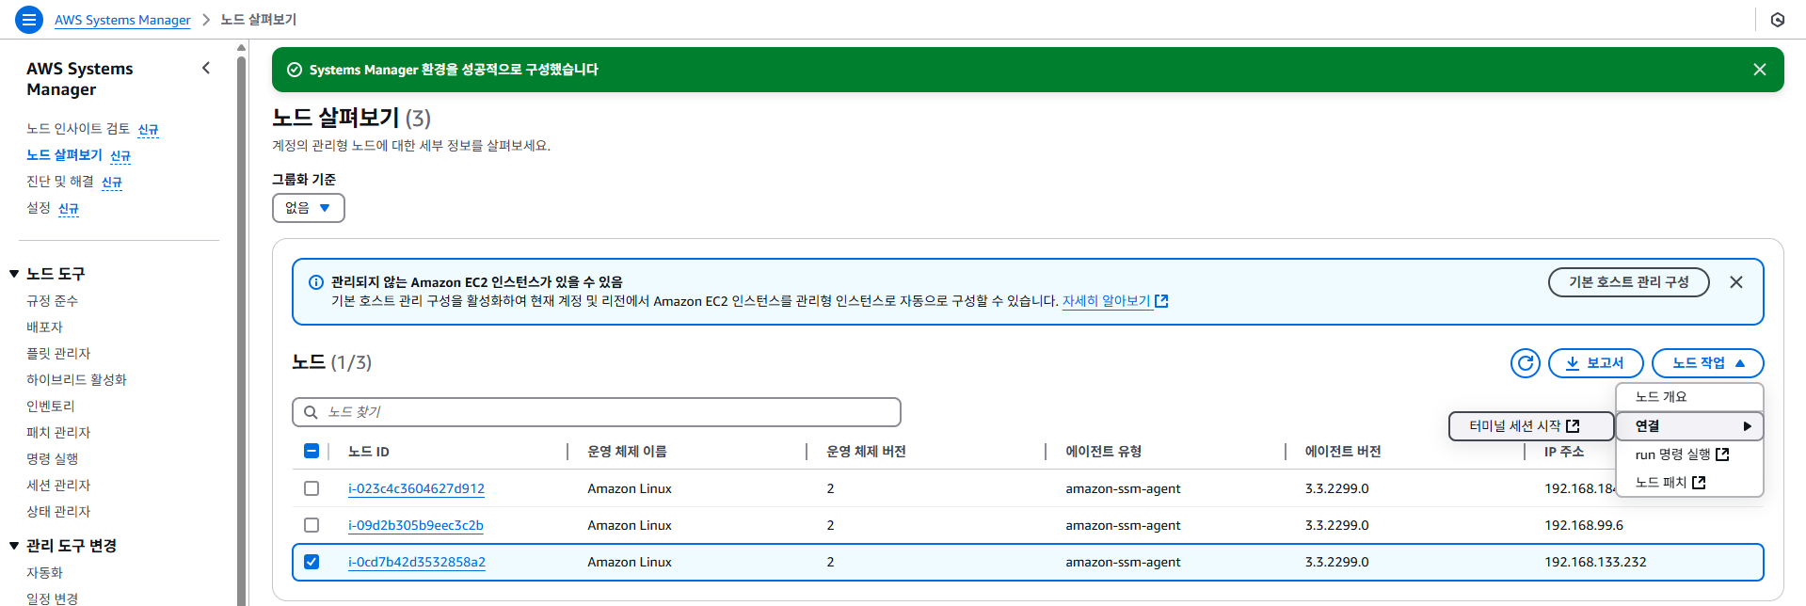
Task: Collapse the 관리 도구 변경 section
Action: click(x=14, y=546)
